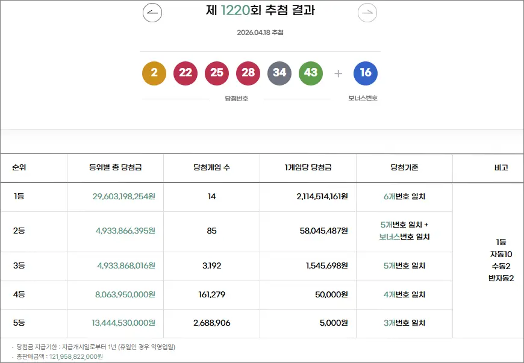Click the 제 1220회 추첨 결과 title
Viewport: 524px width, 363px height.
click(260, 11)
